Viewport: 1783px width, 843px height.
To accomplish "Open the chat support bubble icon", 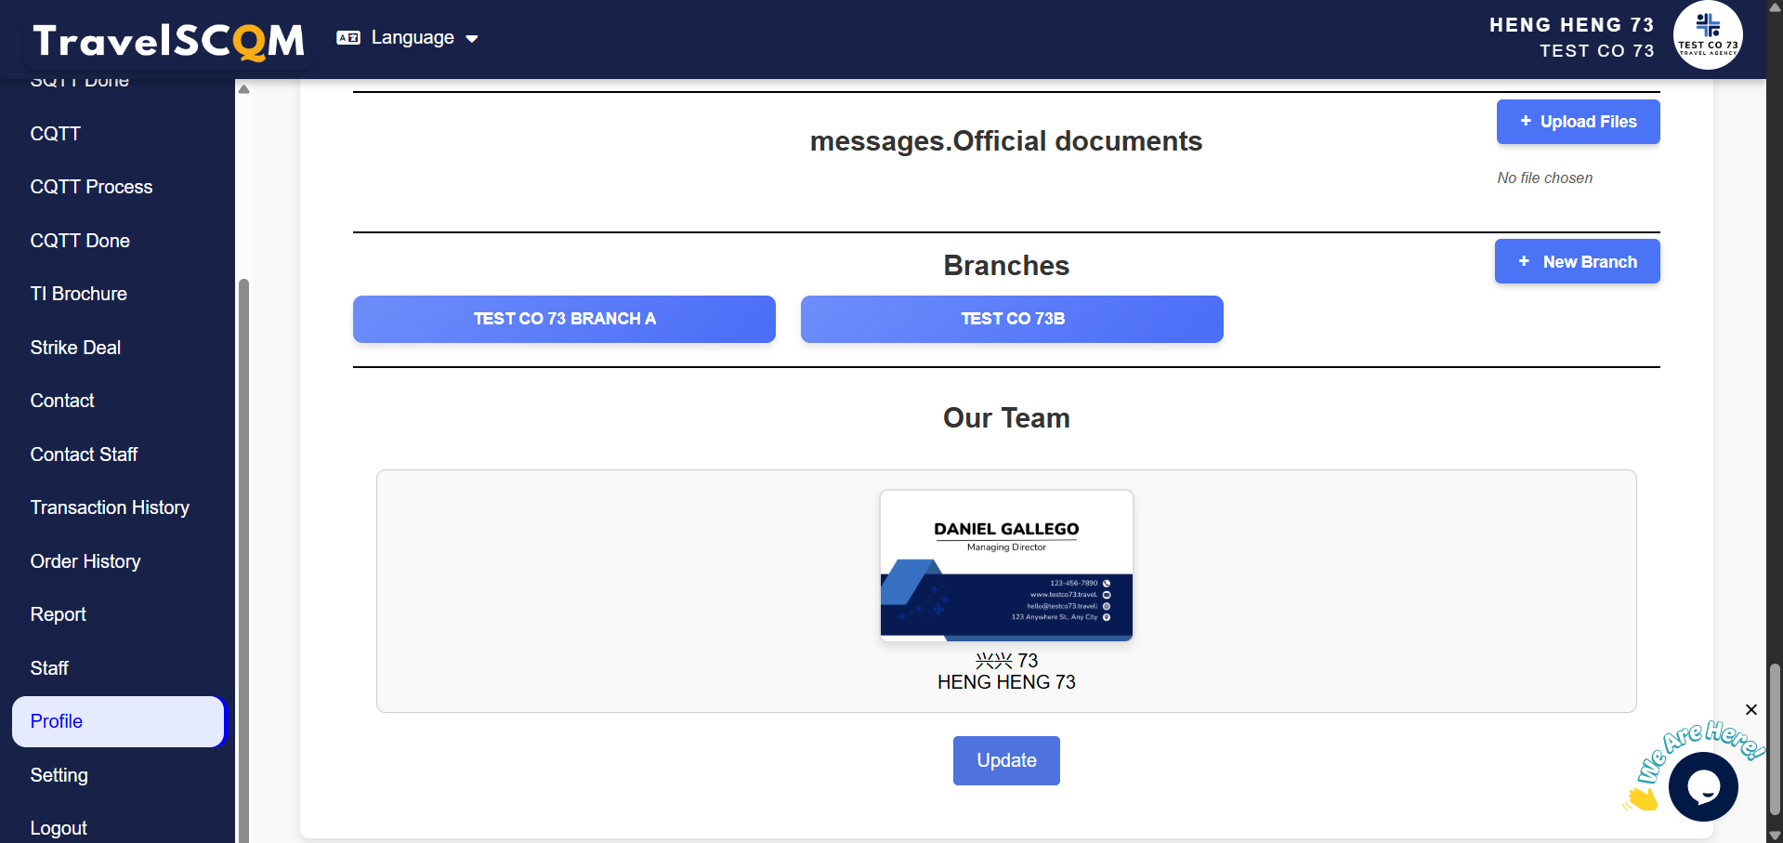I will [x=1702, y=786].
